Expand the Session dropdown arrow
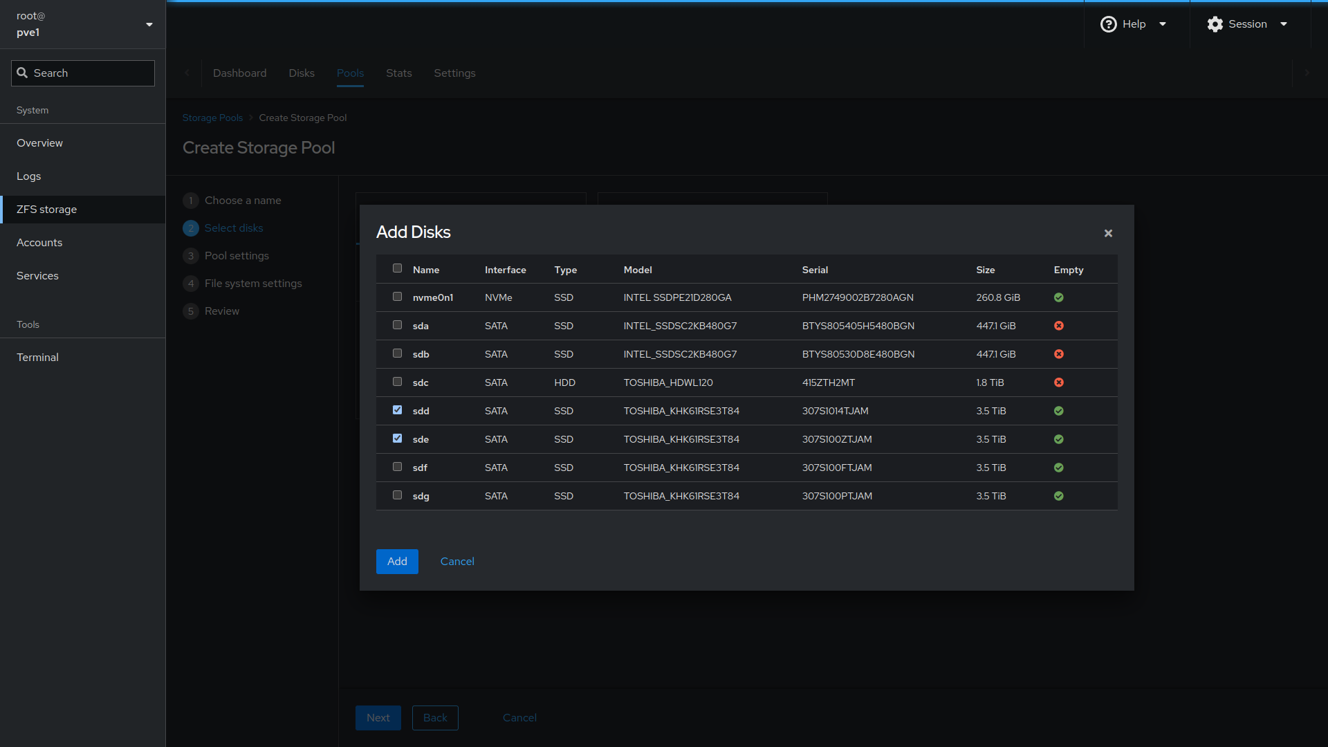 point(1284,24)
